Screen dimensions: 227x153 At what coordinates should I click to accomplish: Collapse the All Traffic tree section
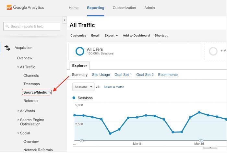(x=18, y=67)
